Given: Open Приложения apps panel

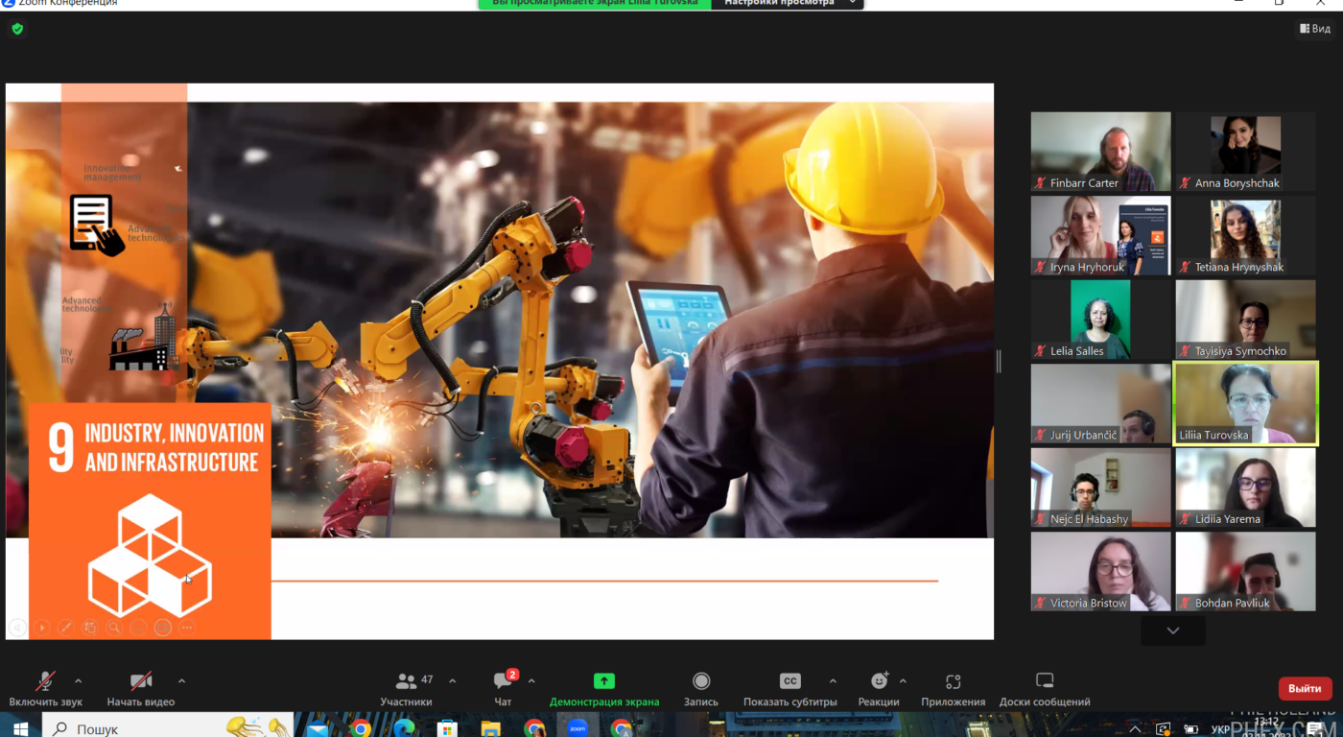Looking at the screenshot, I should (x=953, y=682).
